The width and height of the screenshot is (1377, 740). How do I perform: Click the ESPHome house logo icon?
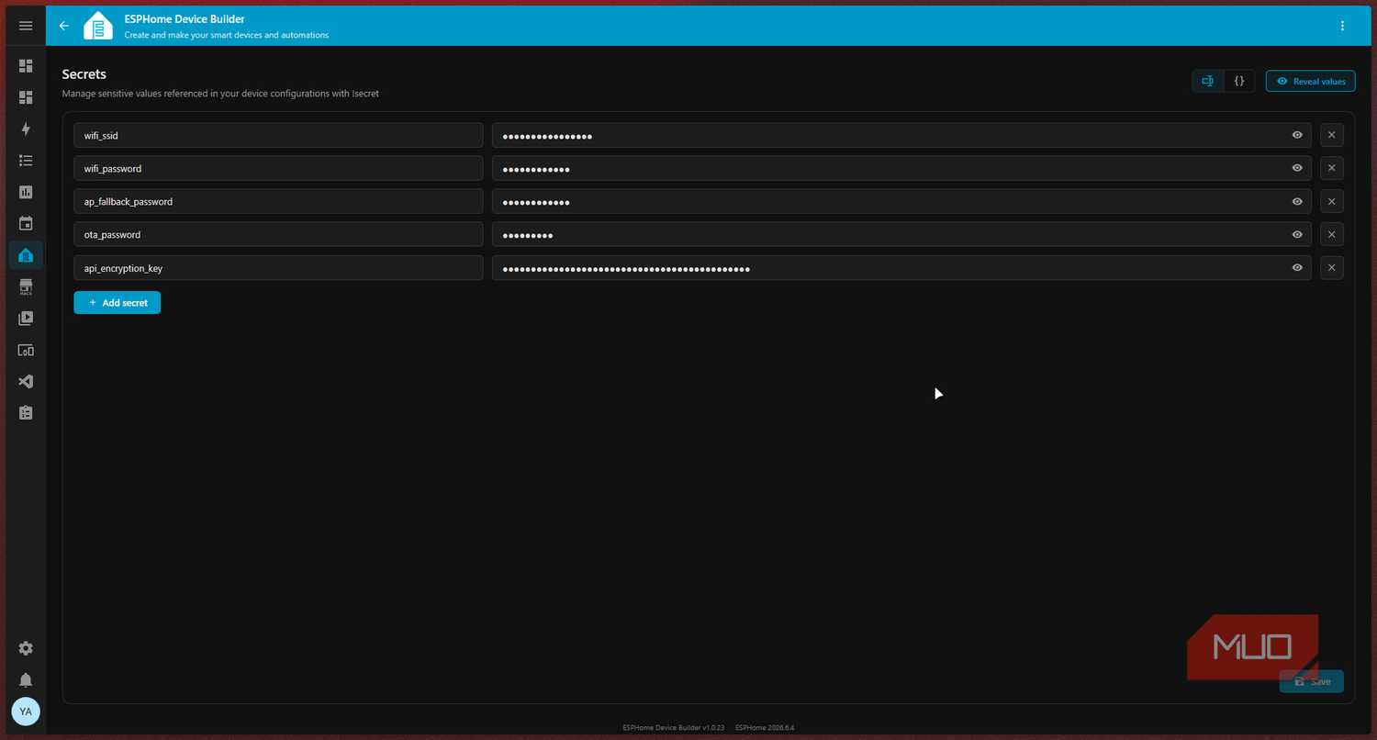coord(98,26)
